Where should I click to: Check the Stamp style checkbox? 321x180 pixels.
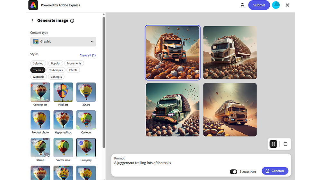35,143
